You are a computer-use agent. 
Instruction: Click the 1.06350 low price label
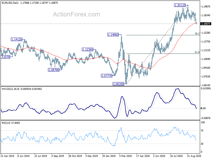[x=118, y=84]
